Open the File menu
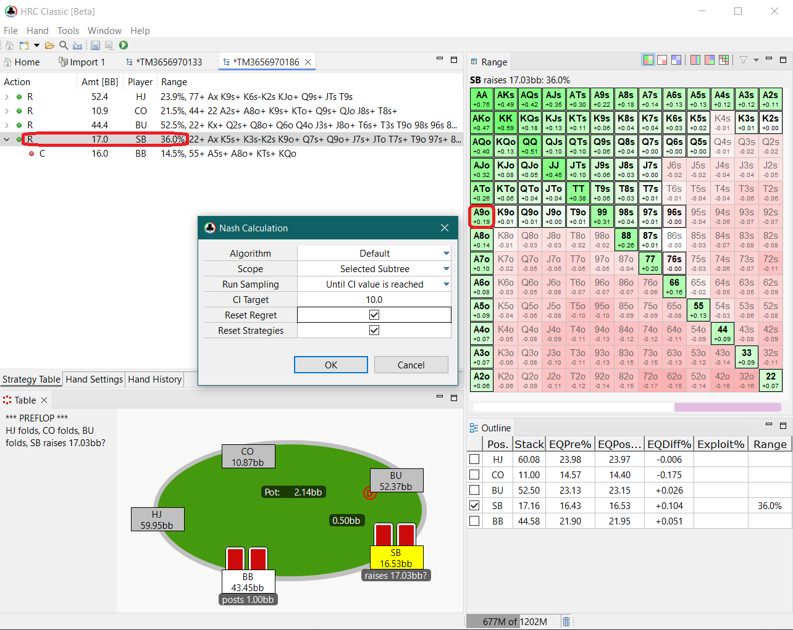Screen dimensions: 793x630 [x=10, y=30]
